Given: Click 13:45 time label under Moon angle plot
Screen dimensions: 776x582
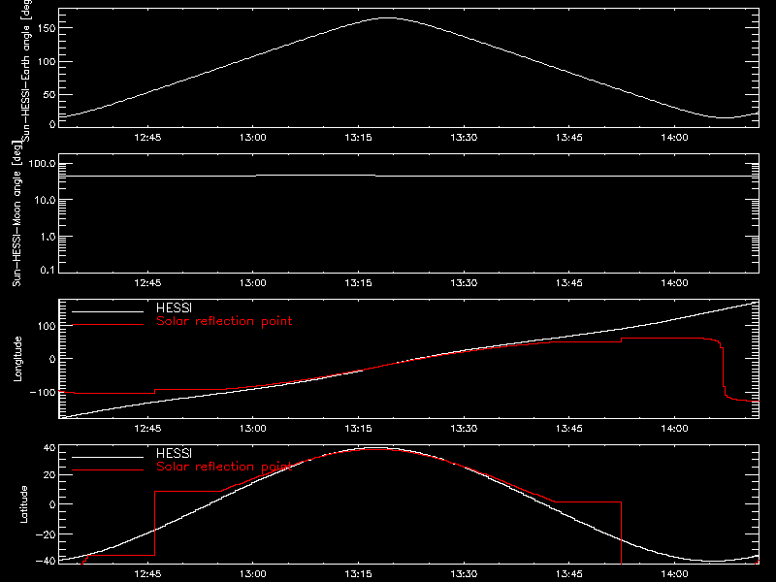Looking at the screenshot, I should pos(569,283).
